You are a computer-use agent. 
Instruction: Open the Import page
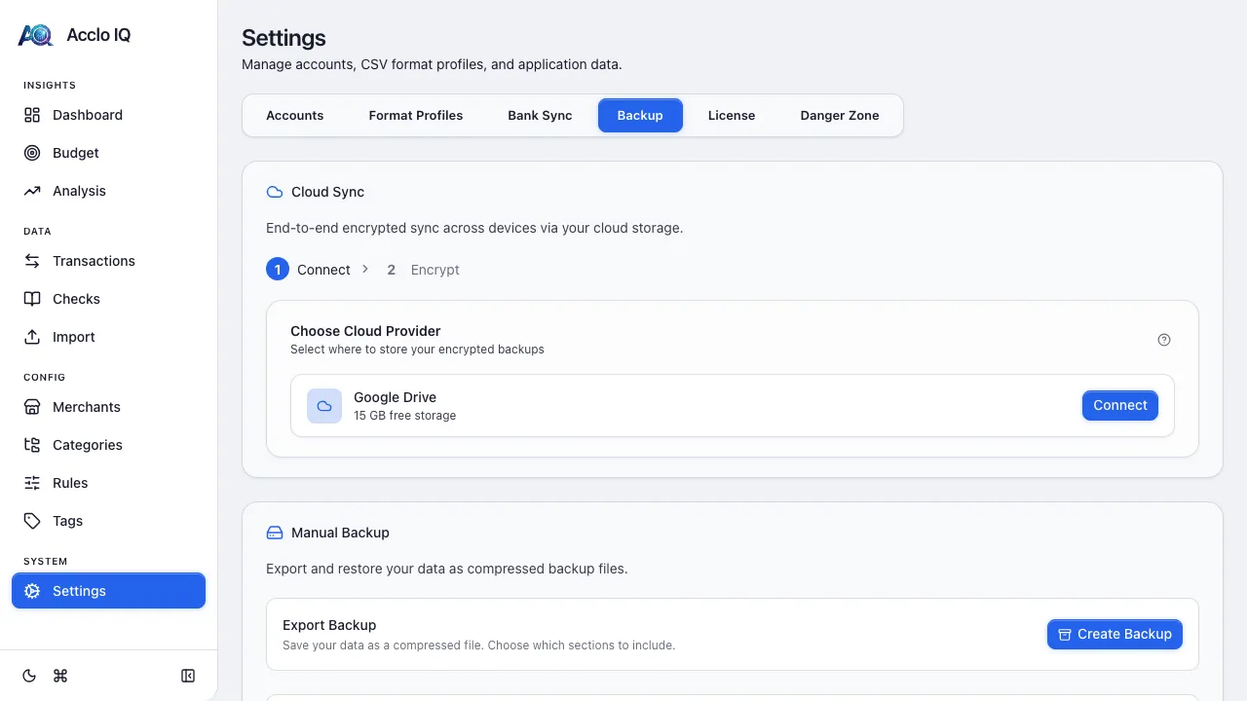[108, 337]
